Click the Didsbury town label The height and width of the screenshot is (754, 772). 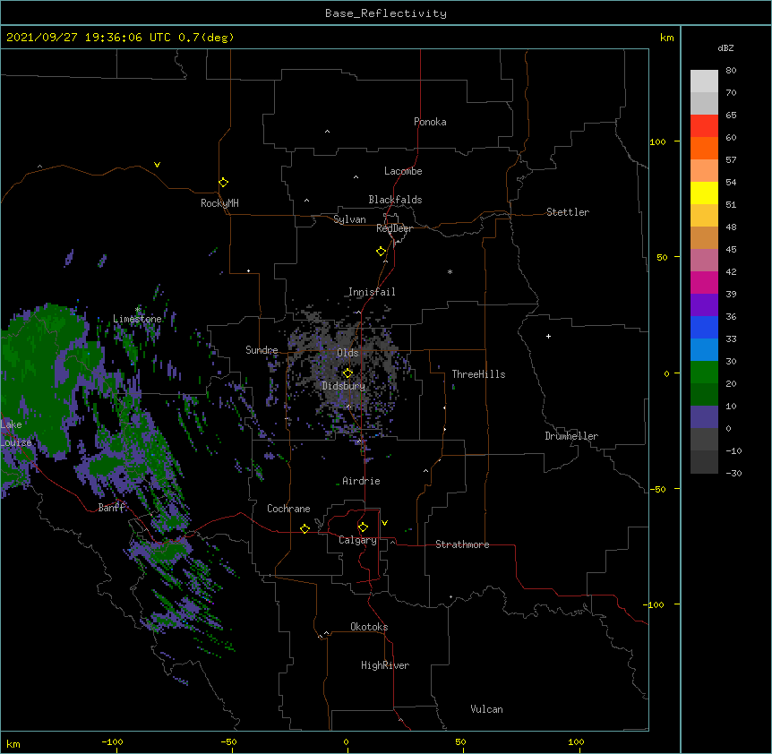click(344, 386)
